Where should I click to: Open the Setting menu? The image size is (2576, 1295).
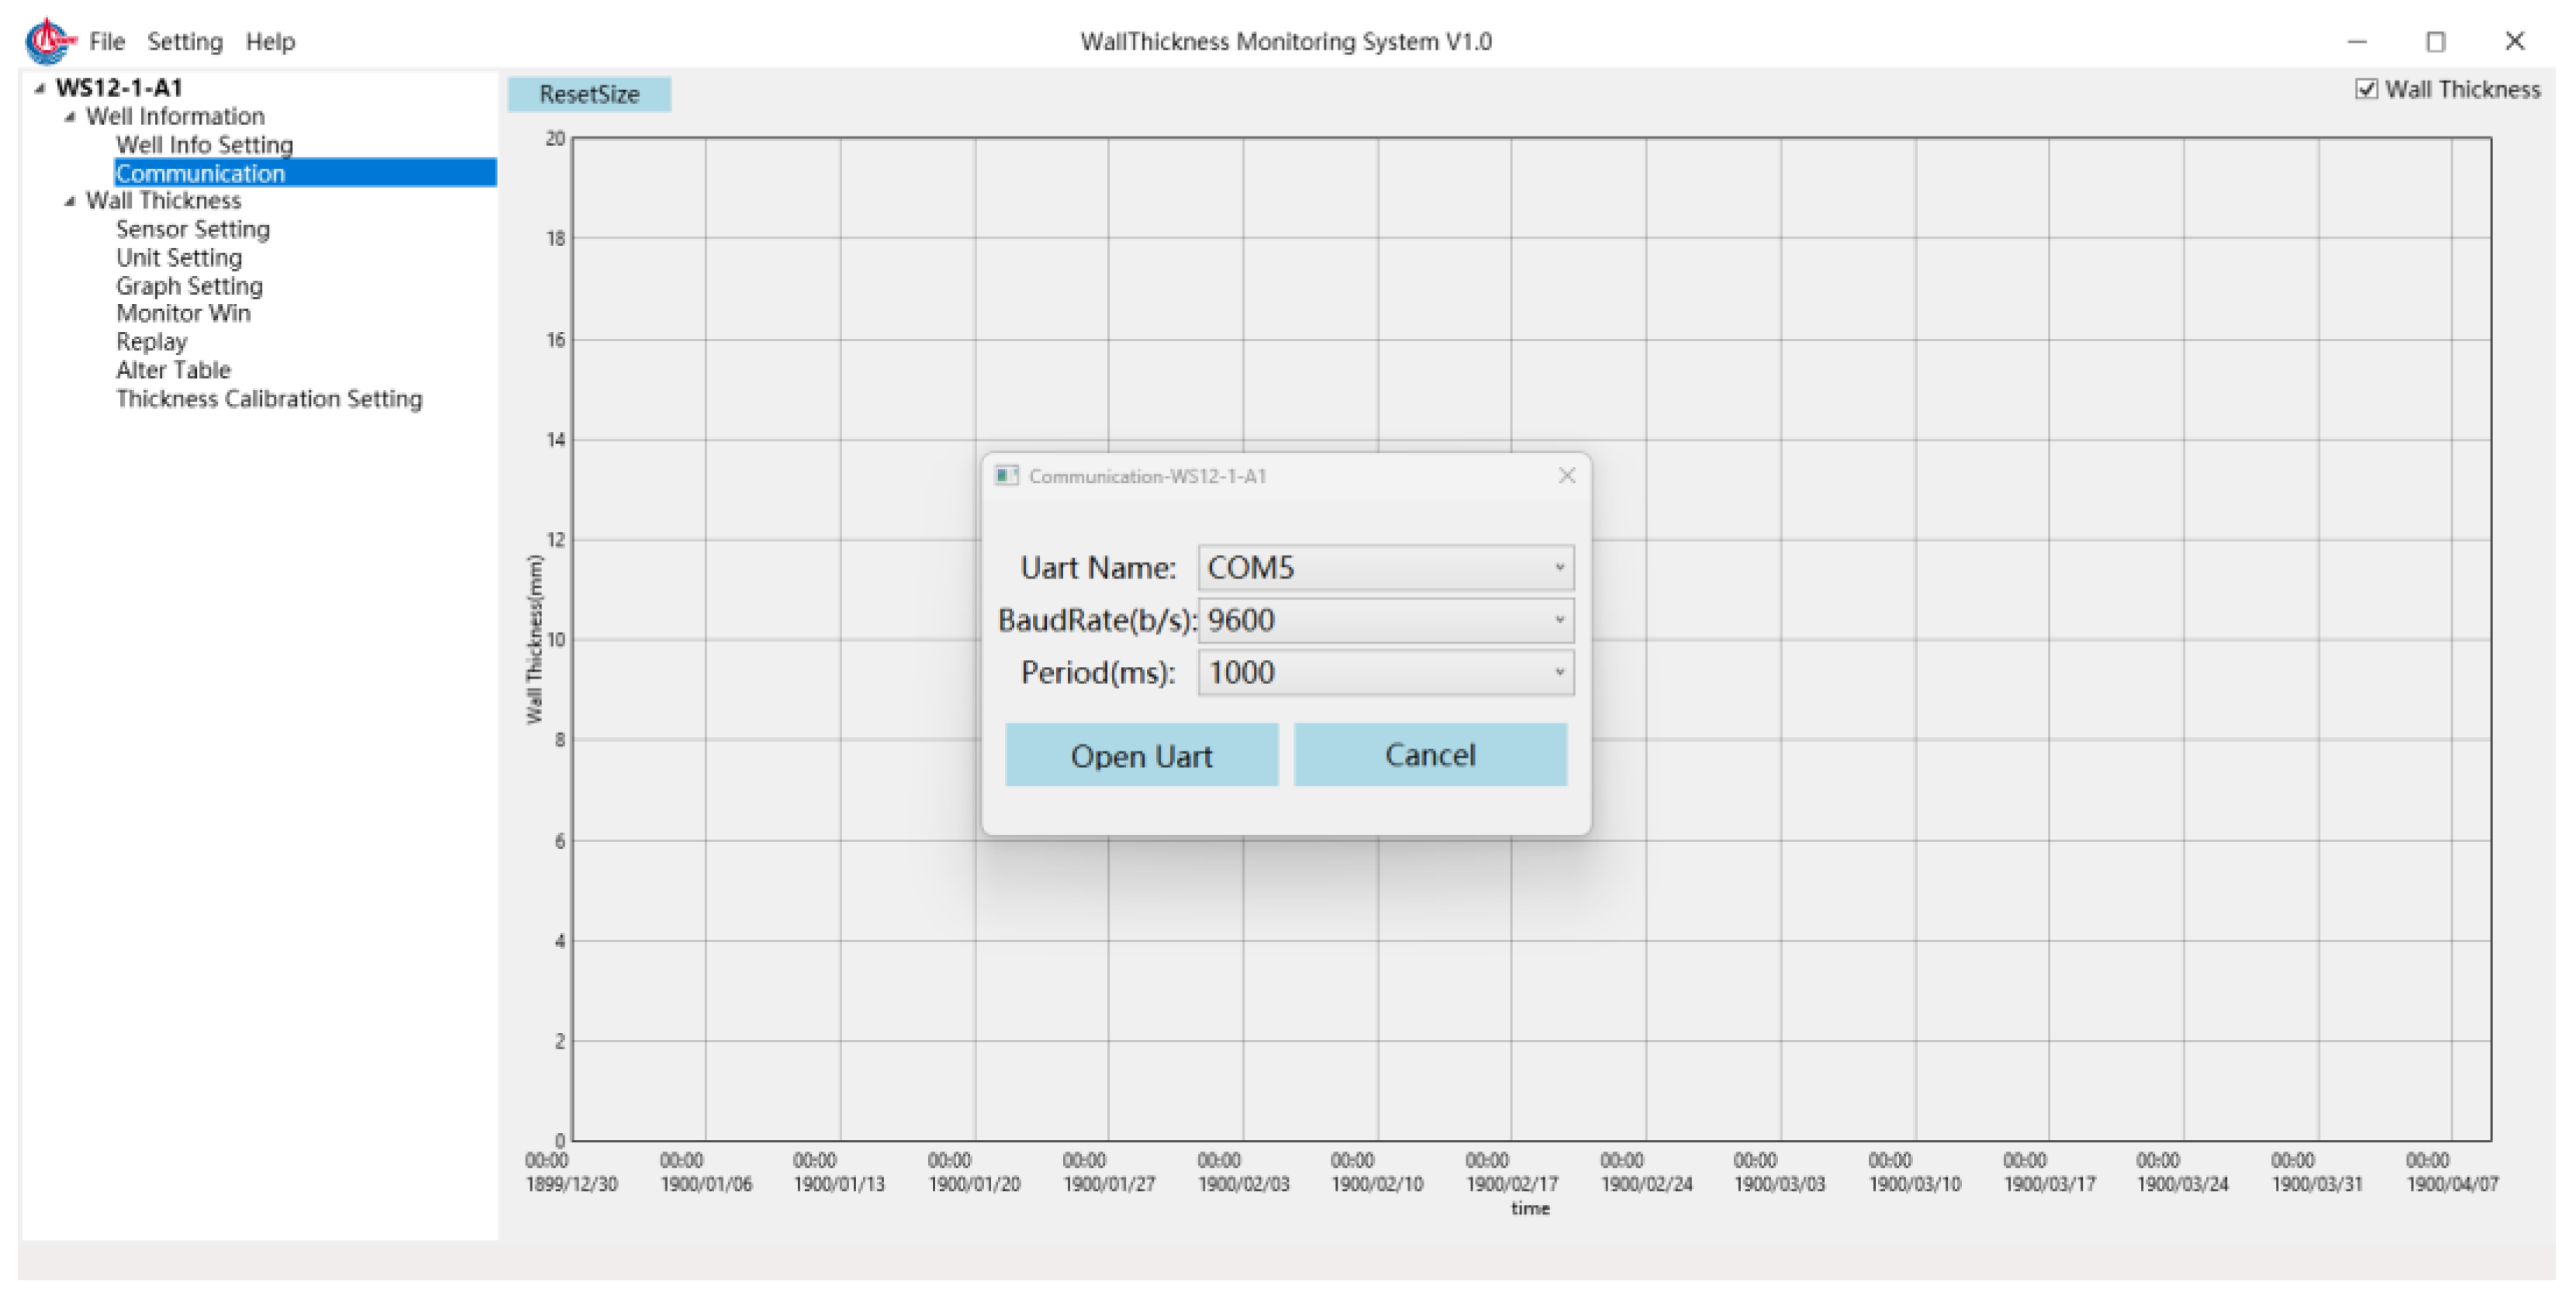click(185, 42)
